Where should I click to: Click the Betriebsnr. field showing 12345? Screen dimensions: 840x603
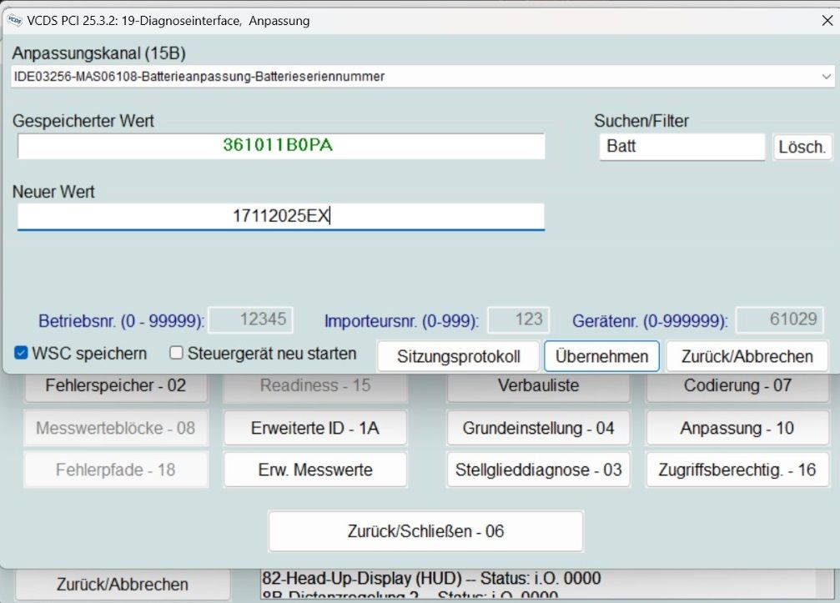251,319
